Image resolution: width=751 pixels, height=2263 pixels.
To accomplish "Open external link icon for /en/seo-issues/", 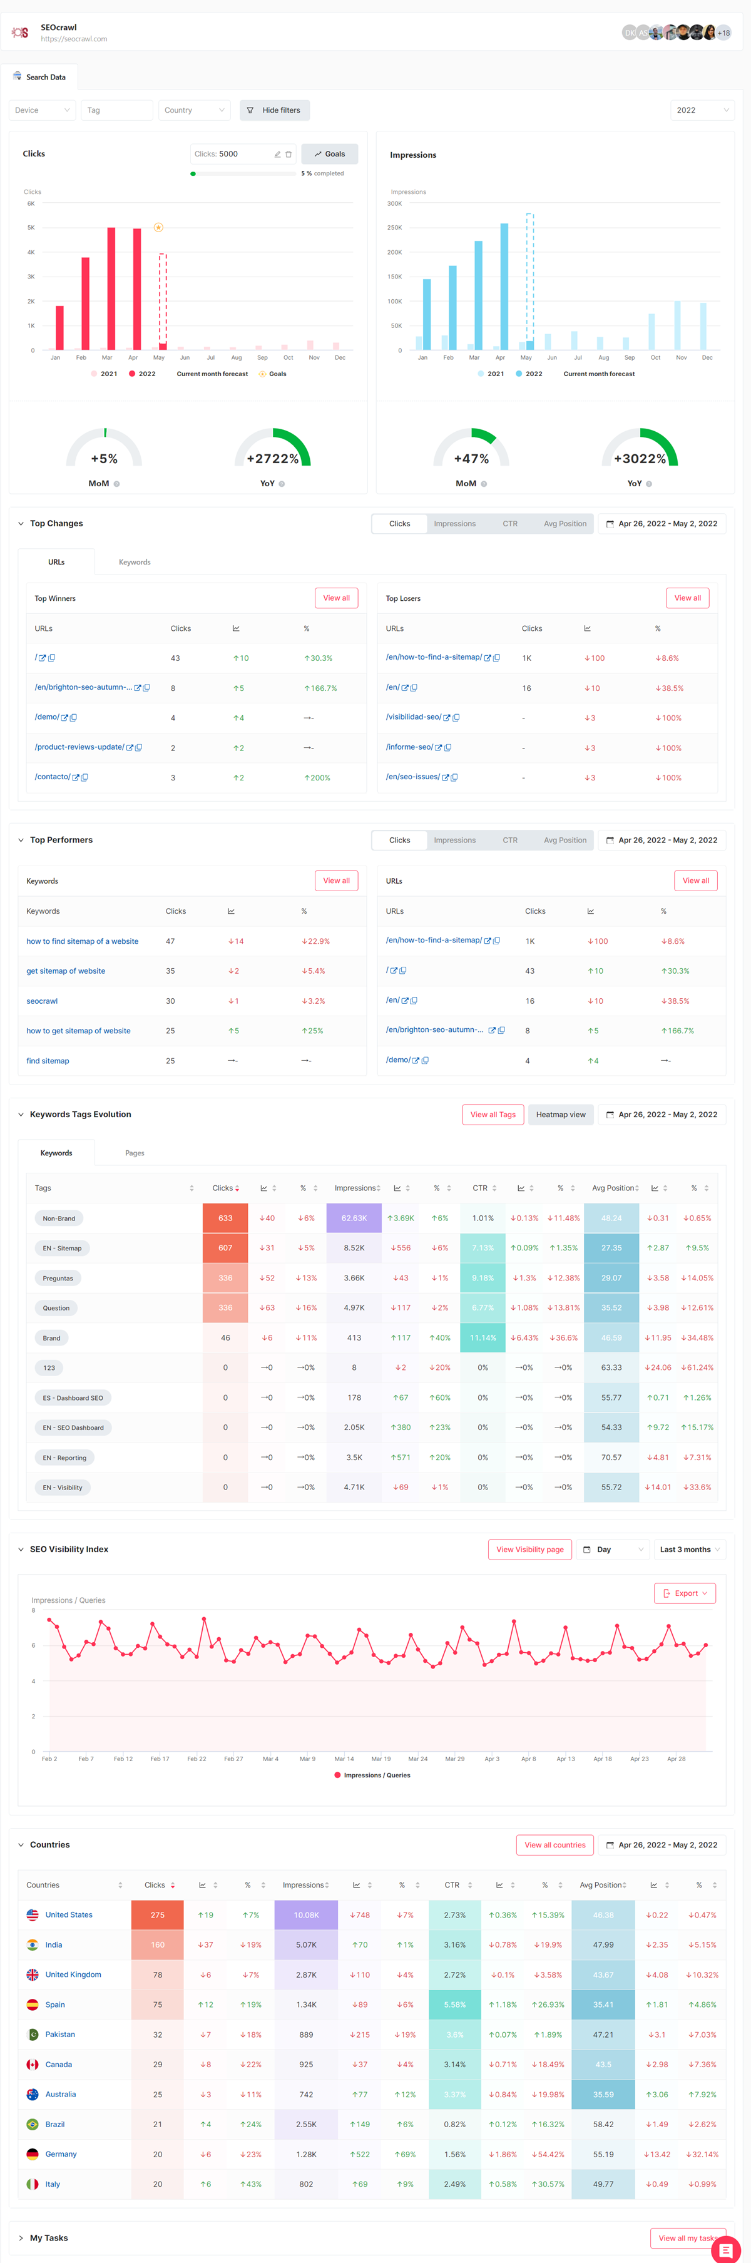I will (446, 777).
